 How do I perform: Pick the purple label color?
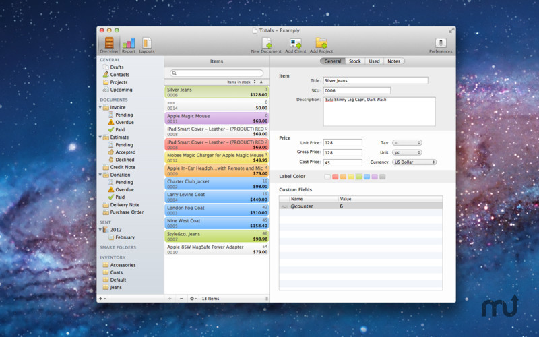pyautogui.click(x=375, y=177)
